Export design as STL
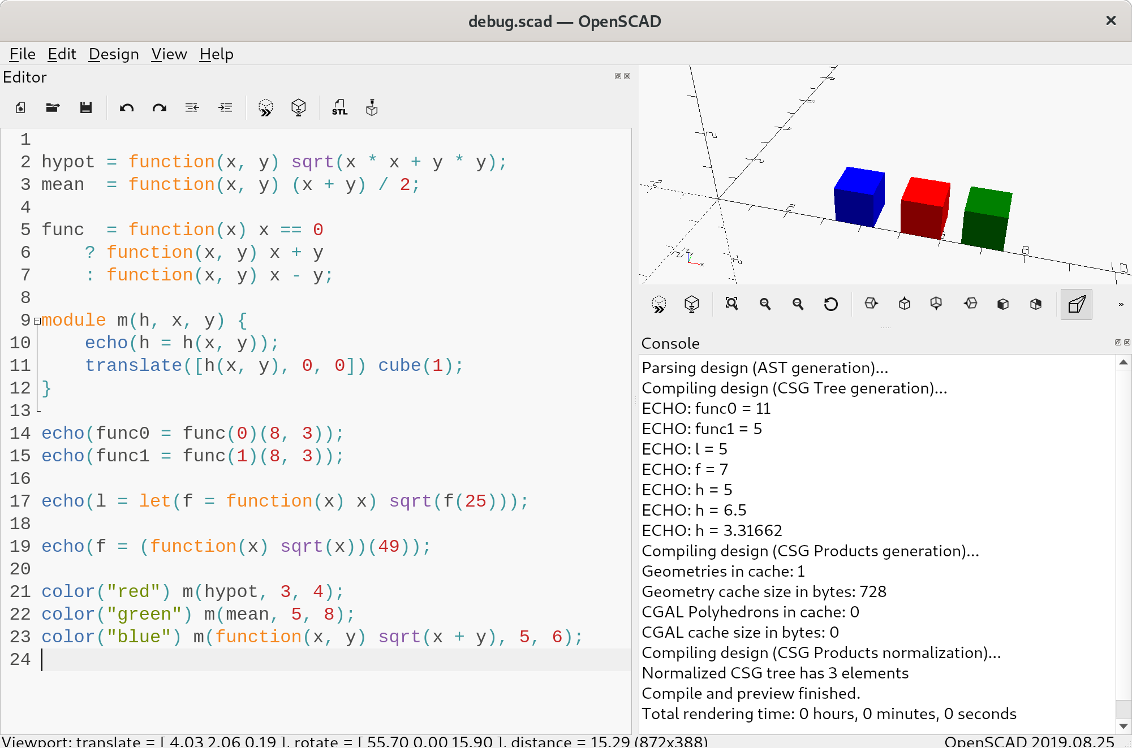 coord(339,107)
